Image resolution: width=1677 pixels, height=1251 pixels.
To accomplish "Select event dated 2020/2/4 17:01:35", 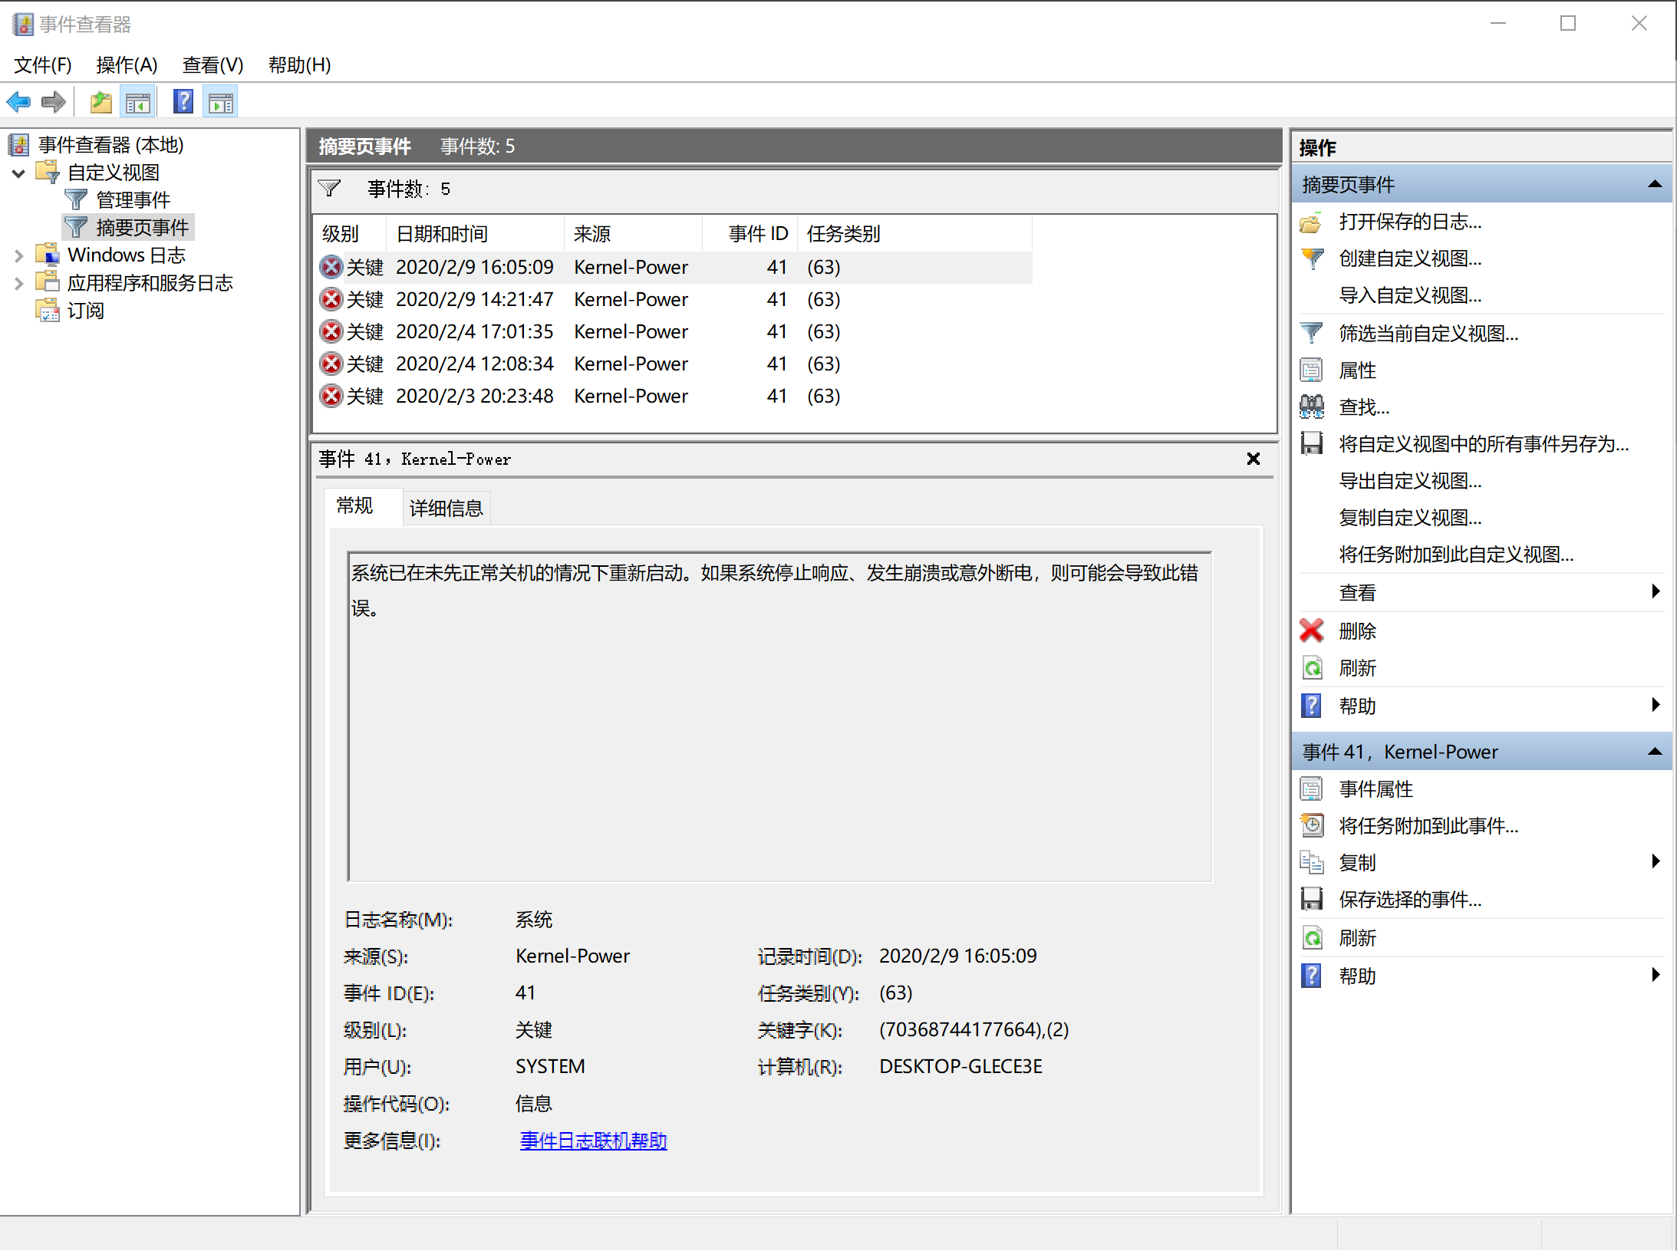I will 674,331.
